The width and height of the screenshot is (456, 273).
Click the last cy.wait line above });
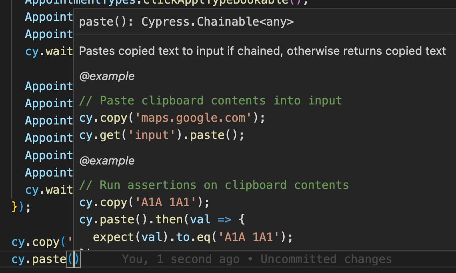49,190
